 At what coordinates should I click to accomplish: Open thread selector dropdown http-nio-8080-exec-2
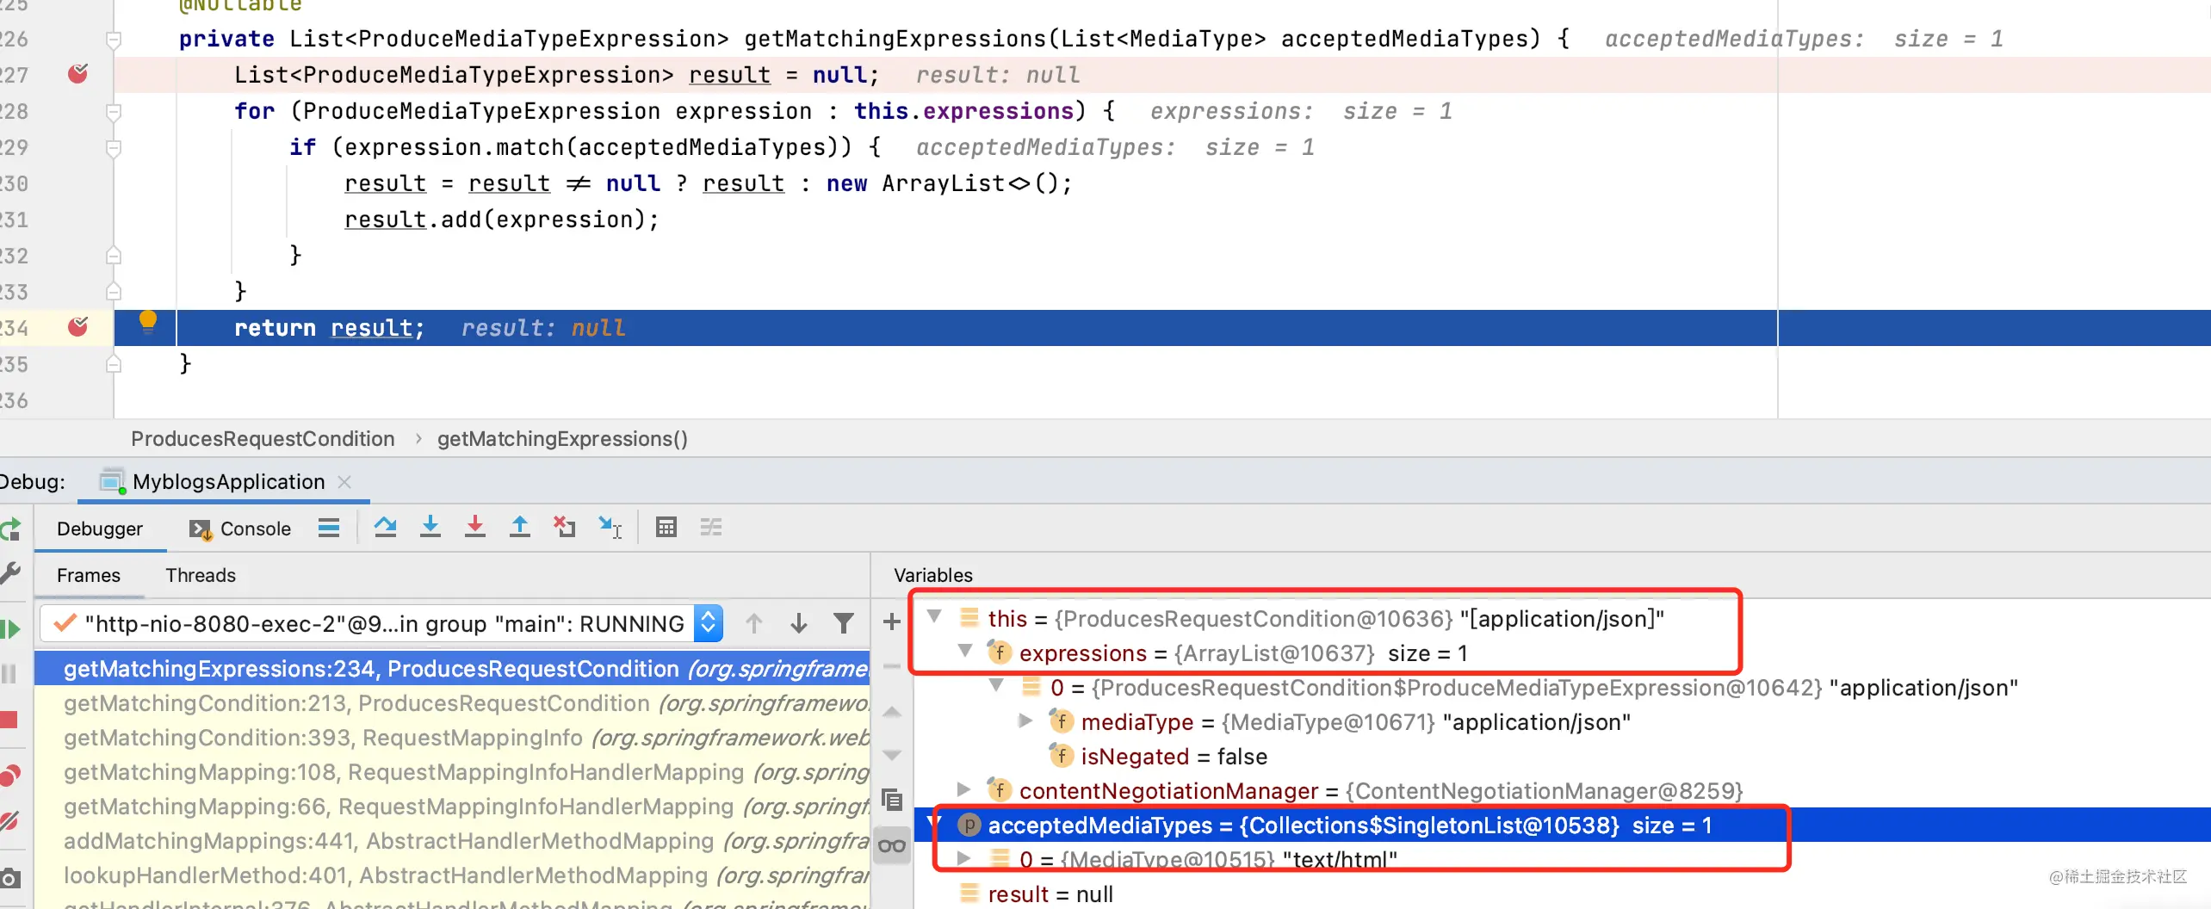[x=381, y=623]
